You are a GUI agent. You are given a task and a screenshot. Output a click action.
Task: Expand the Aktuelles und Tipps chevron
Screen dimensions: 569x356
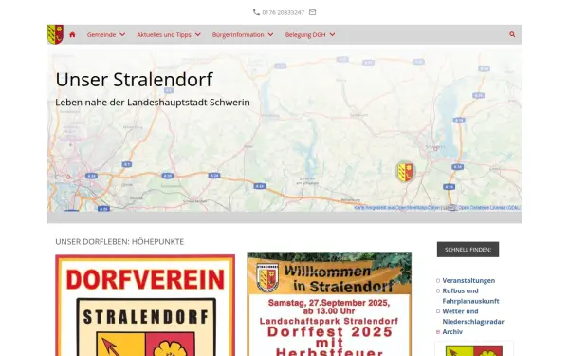(198, 34)
